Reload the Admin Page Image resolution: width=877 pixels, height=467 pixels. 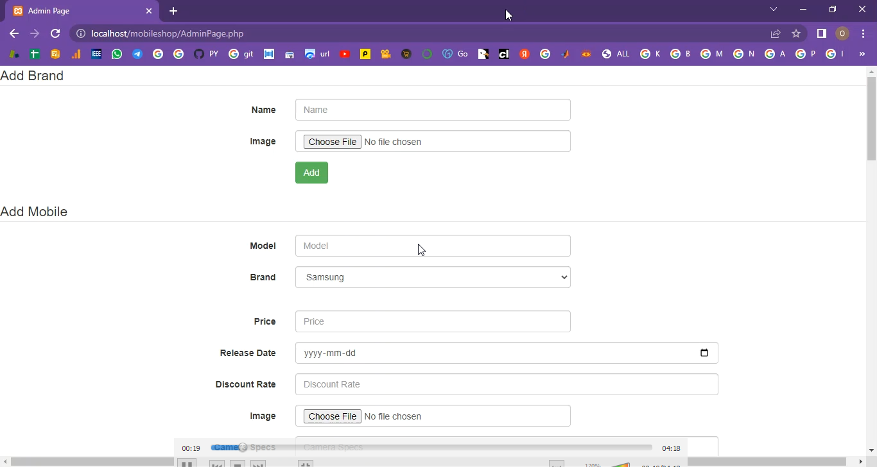tap(55, 33)
